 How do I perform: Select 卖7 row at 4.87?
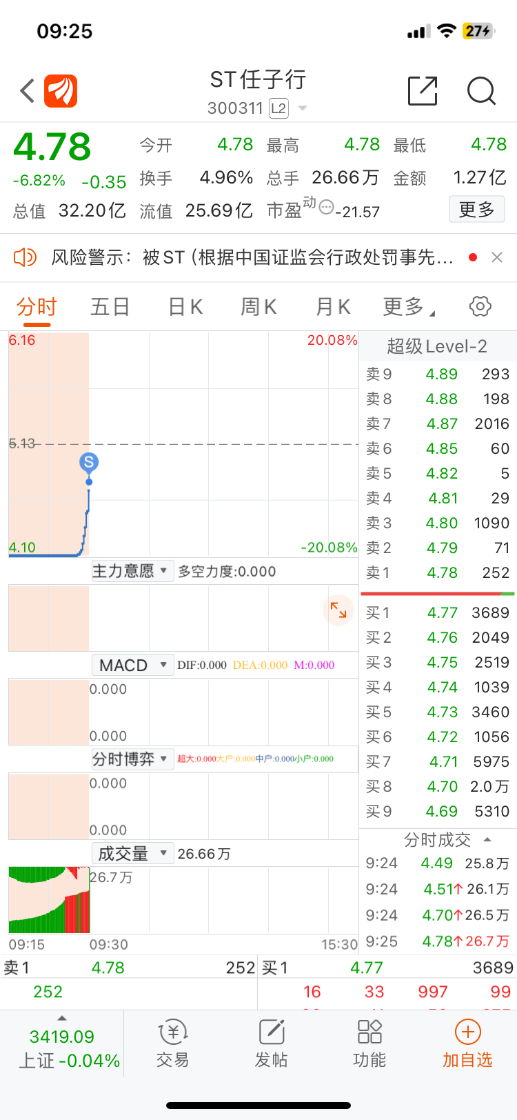click(x=438, y=423)
